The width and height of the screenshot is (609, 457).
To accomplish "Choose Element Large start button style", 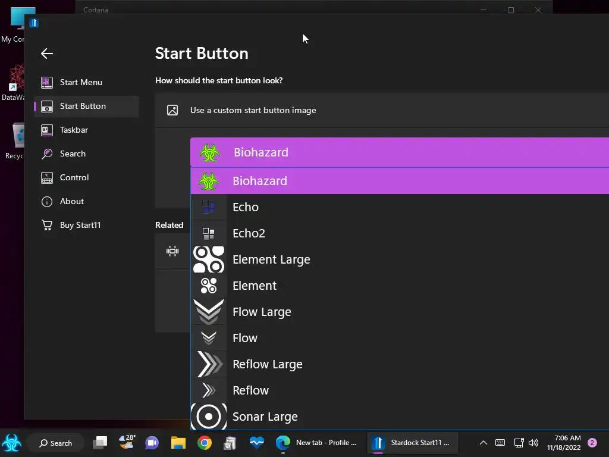I will [400, 259].
